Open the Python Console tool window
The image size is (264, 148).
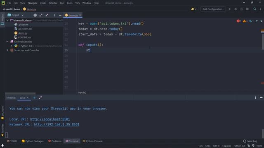[92, 141]
